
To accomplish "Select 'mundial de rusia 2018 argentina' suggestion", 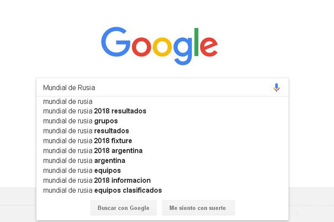I will 162,151.
